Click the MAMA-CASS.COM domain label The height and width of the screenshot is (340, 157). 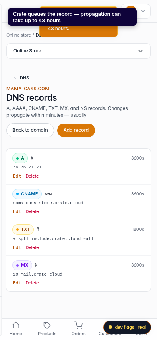tap(28, 89)
